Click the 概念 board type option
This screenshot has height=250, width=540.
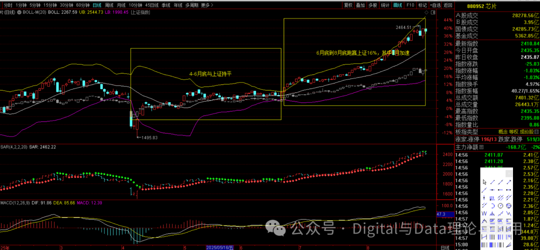503,132
